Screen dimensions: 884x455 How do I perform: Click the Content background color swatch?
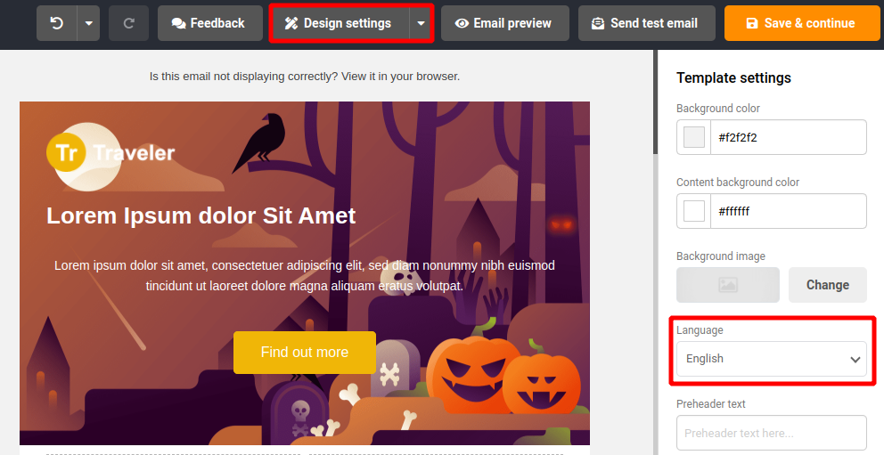click(x=694, y=211)
